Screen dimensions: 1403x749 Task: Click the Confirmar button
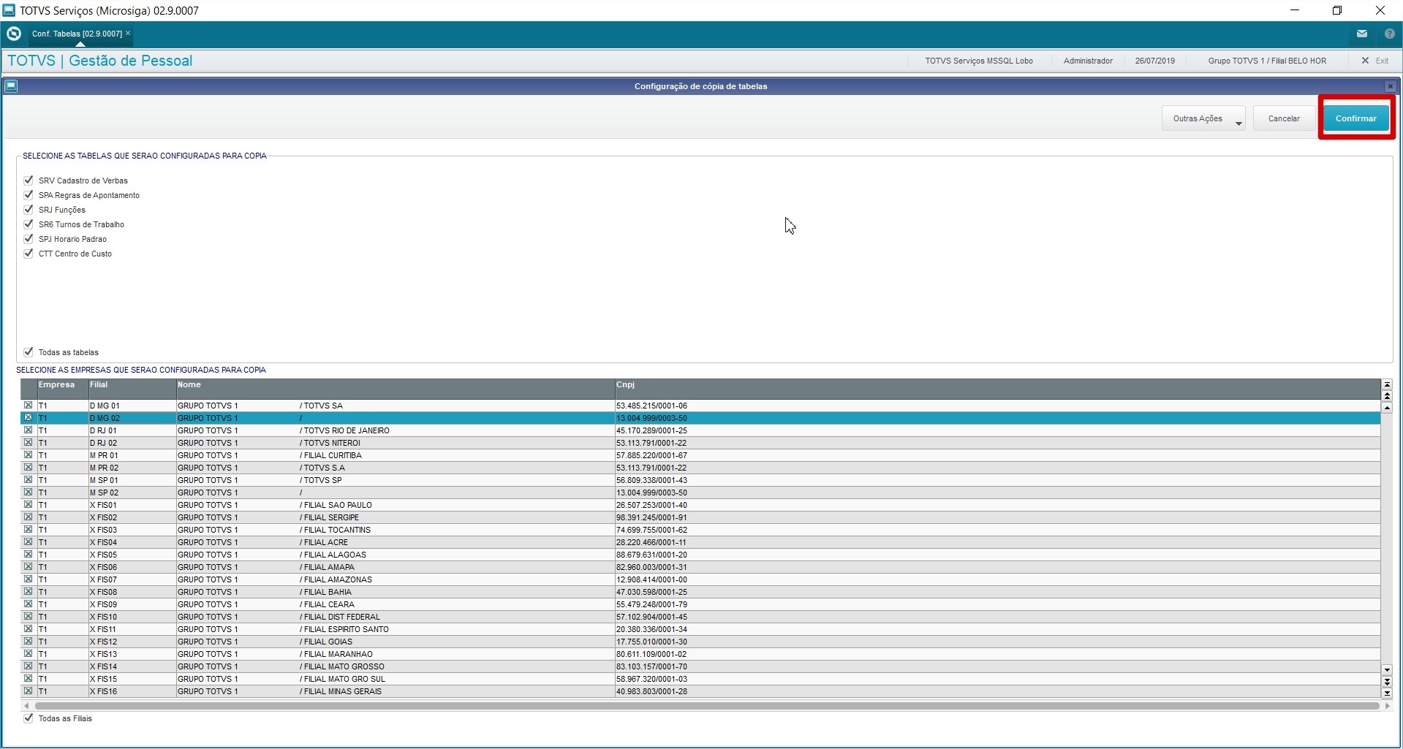pyautogui.click(x=1355, y=118)
